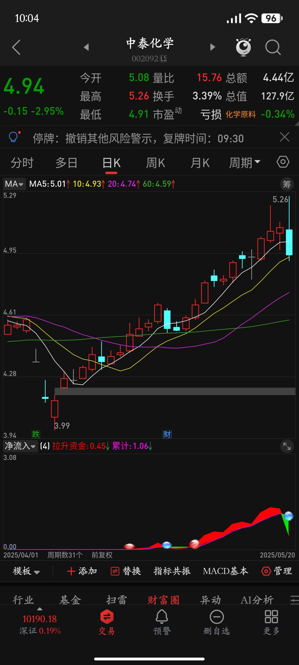Viewport: 299px width, 665px height.
Task: Switch to 分时 tab
Action: click(22, 163)
